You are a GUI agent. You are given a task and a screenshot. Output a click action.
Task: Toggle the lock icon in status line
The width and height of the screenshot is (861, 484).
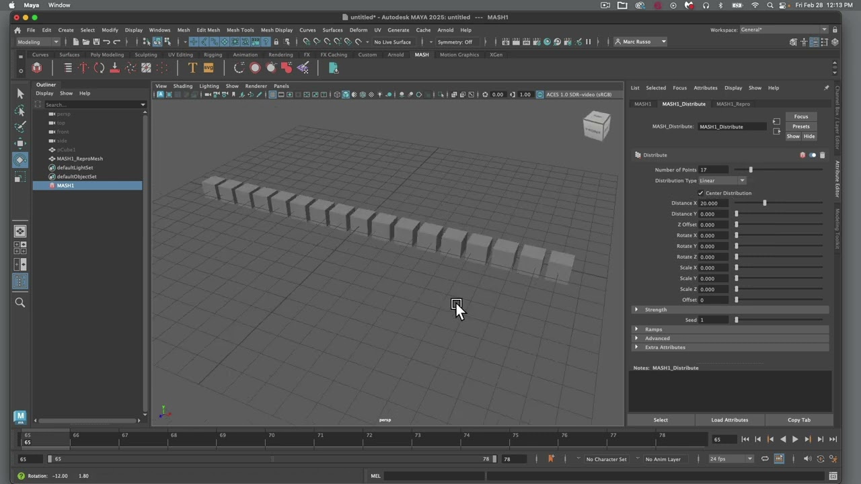click(x=276, y=42)
